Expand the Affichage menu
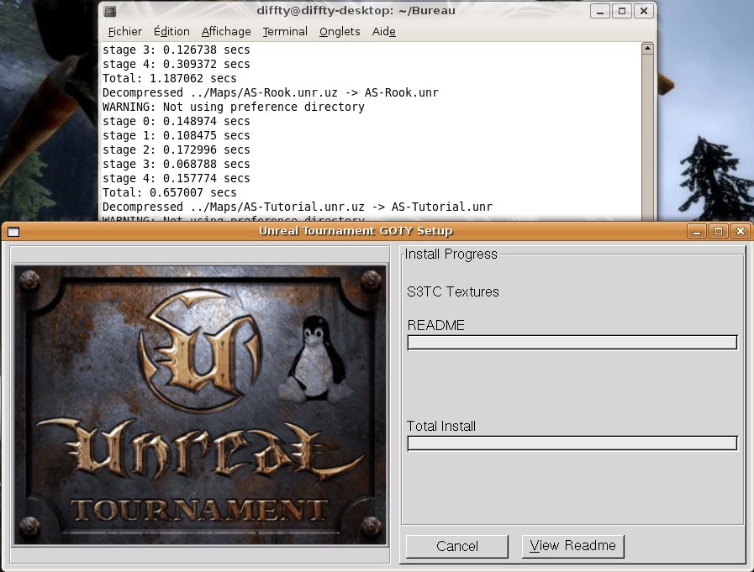Viewport: 754px width, 572px height. (226, 31)
